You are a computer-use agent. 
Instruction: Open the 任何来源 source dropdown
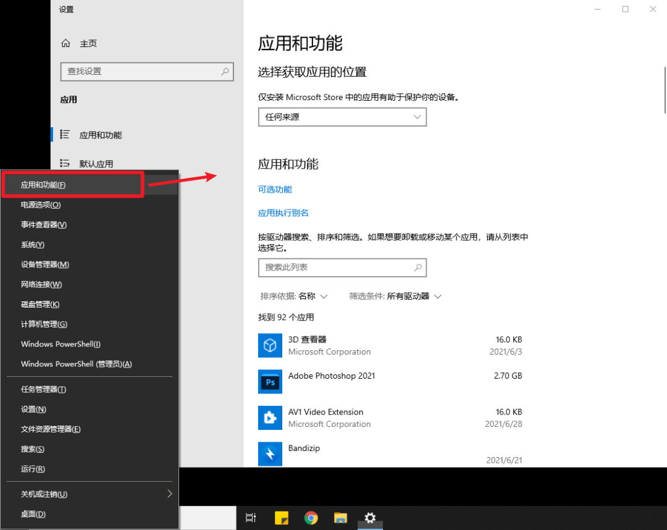(x=342, y=117)
